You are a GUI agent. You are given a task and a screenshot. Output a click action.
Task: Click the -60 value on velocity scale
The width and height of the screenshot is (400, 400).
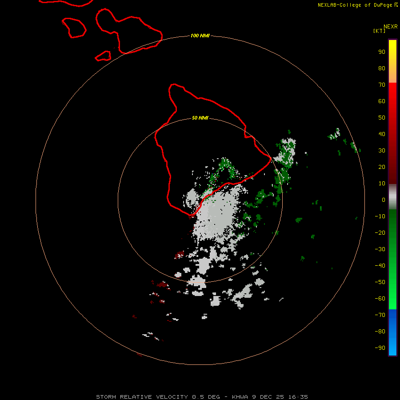click(x=380, y=299)
